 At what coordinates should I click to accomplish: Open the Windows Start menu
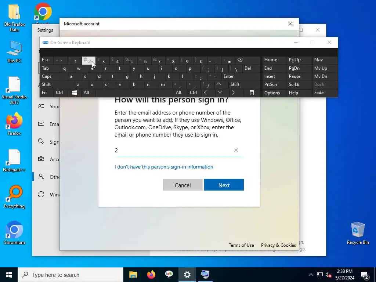point(9,275)
